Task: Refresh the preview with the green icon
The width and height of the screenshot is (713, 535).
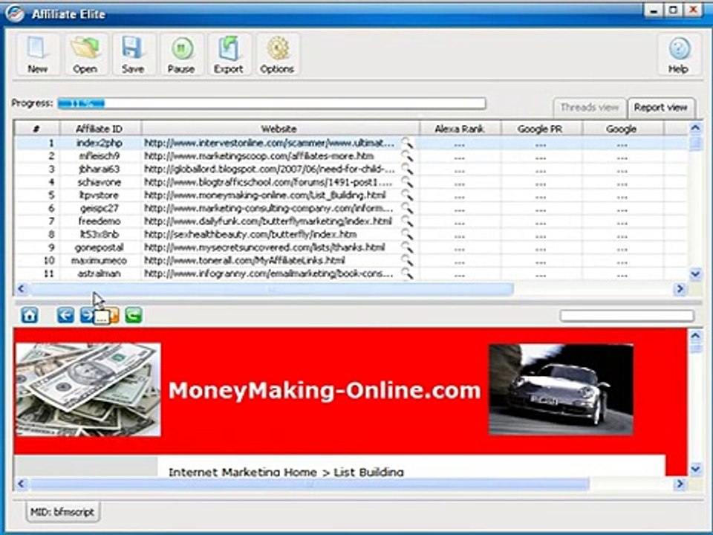Action: [x=133, y=315]
